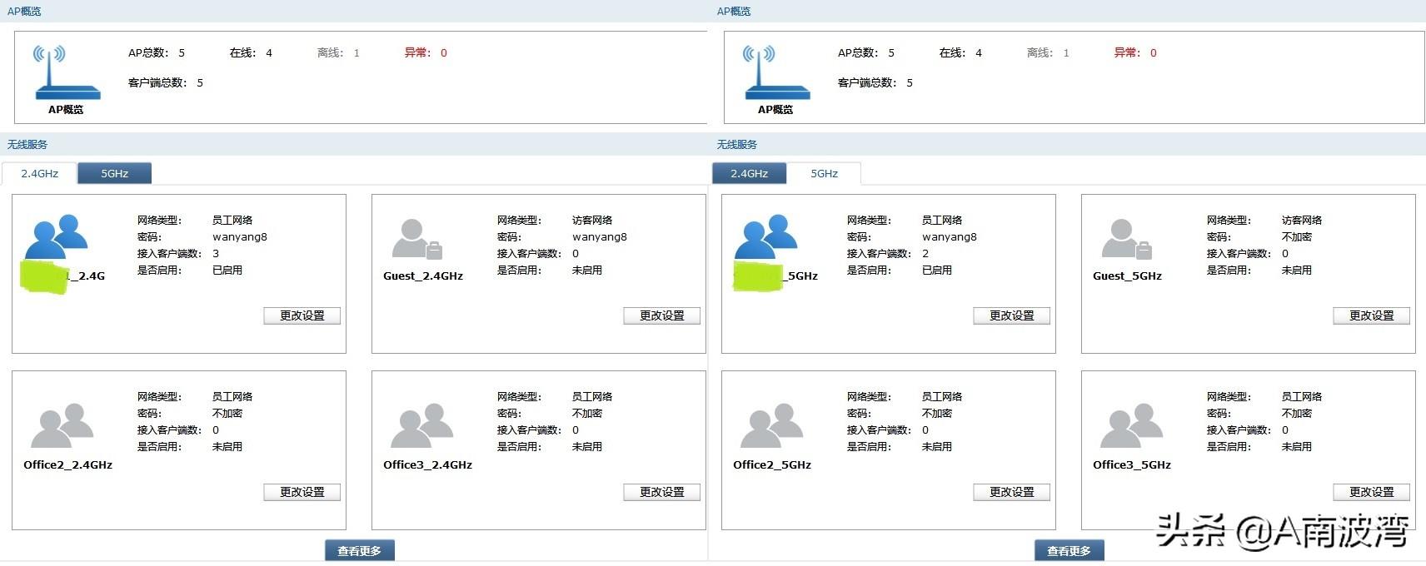
Task: Click 更改设置 for Office2_2.4GHz network
Action: (x=302, y=492)
